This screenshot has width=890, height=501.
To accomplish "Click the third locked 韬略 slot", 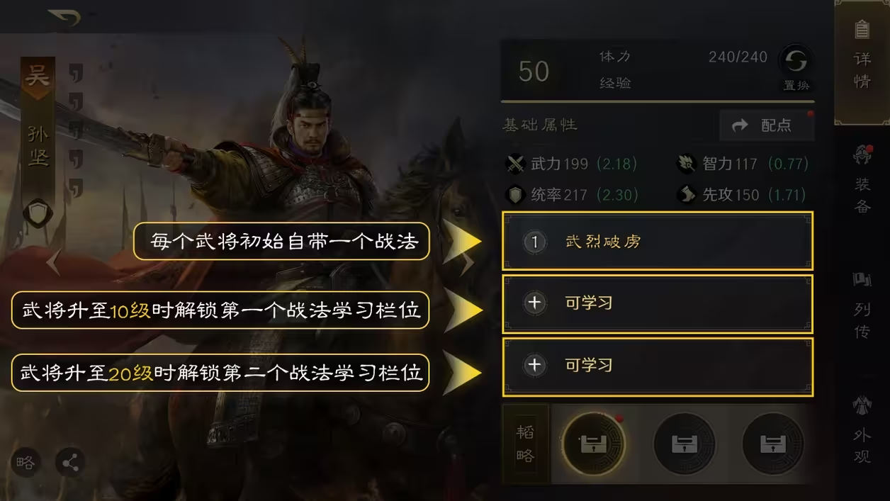I will click(773, 444).
